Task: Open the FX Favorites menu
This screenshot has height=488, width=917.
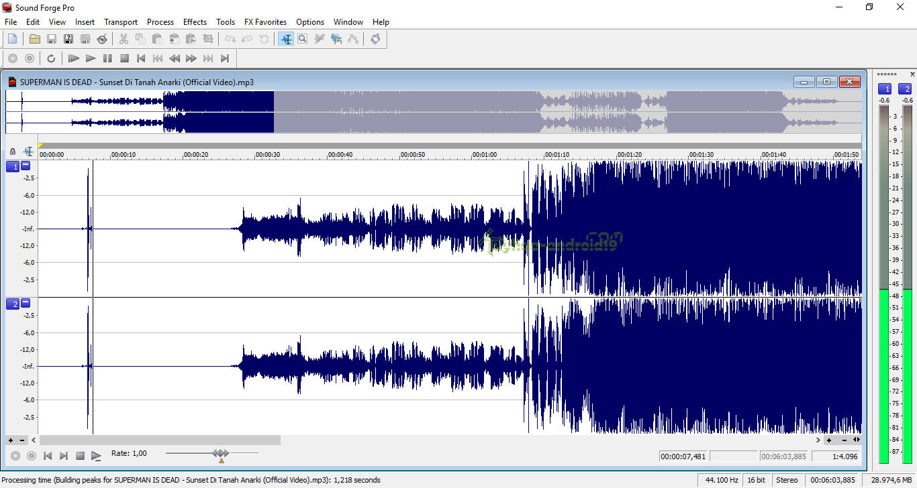Action: (265, 22)
